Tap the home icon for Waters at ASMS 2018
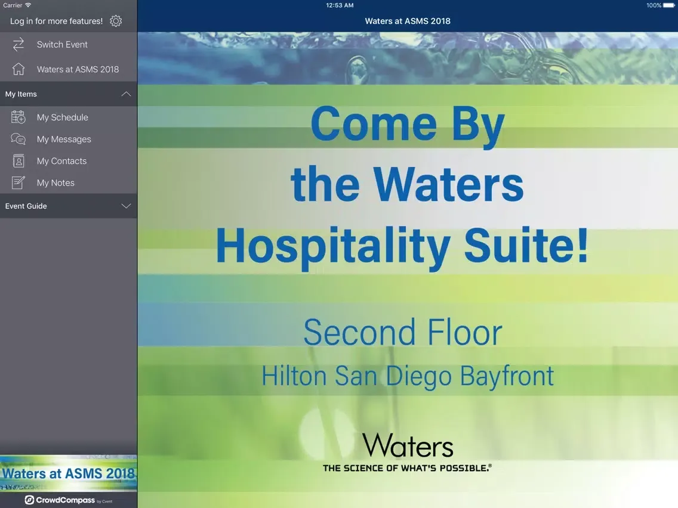Image resolution: width=678 pixels, height=508 pixels. tap(18, 69)
